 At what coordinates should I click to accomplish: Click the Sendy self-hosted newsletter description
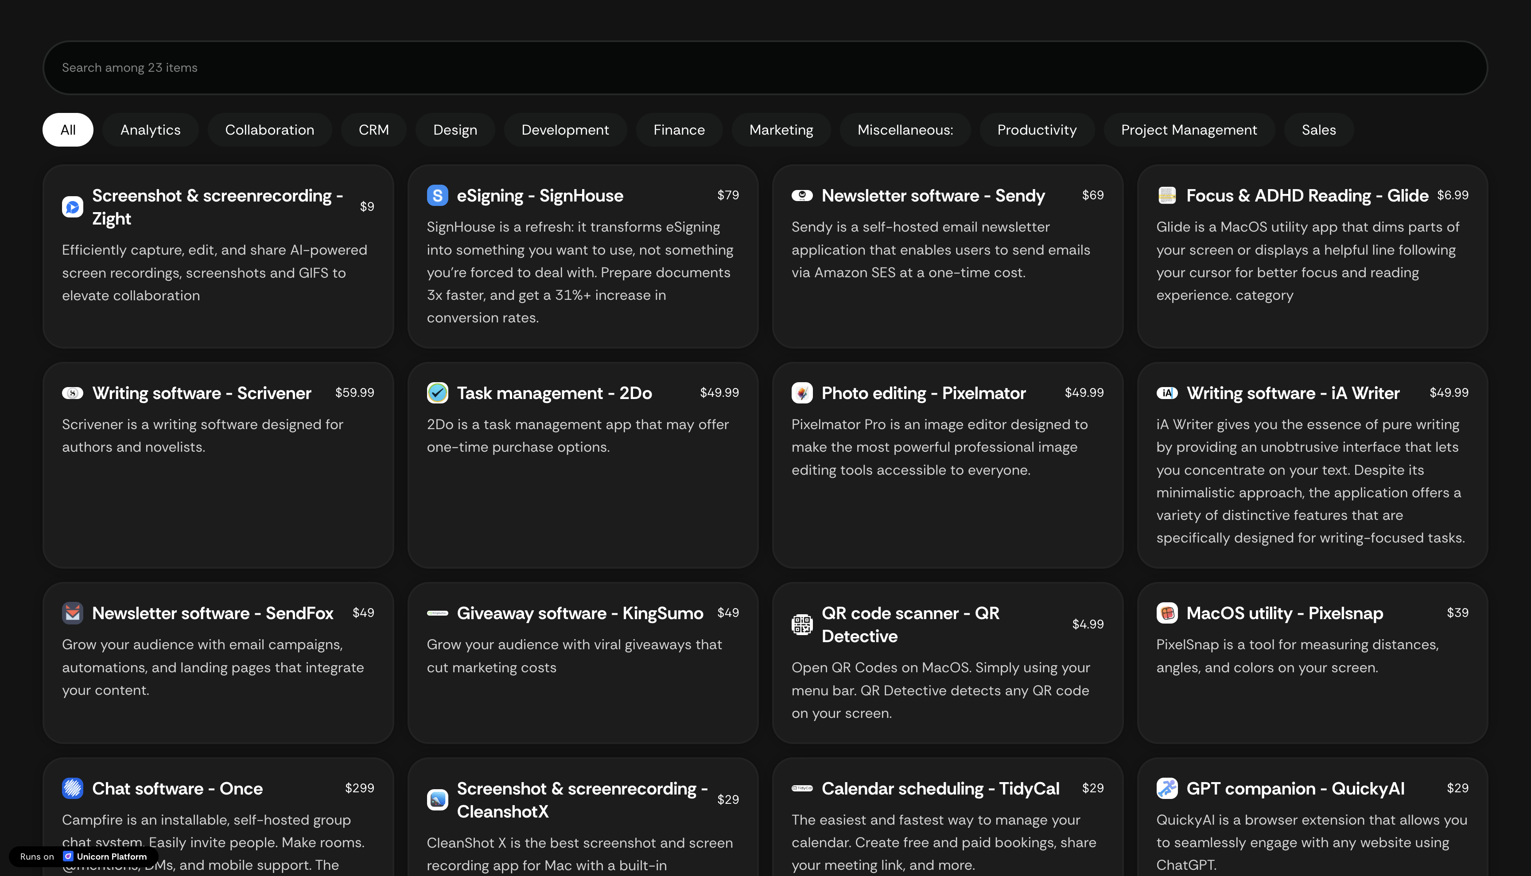pos(940,250)
